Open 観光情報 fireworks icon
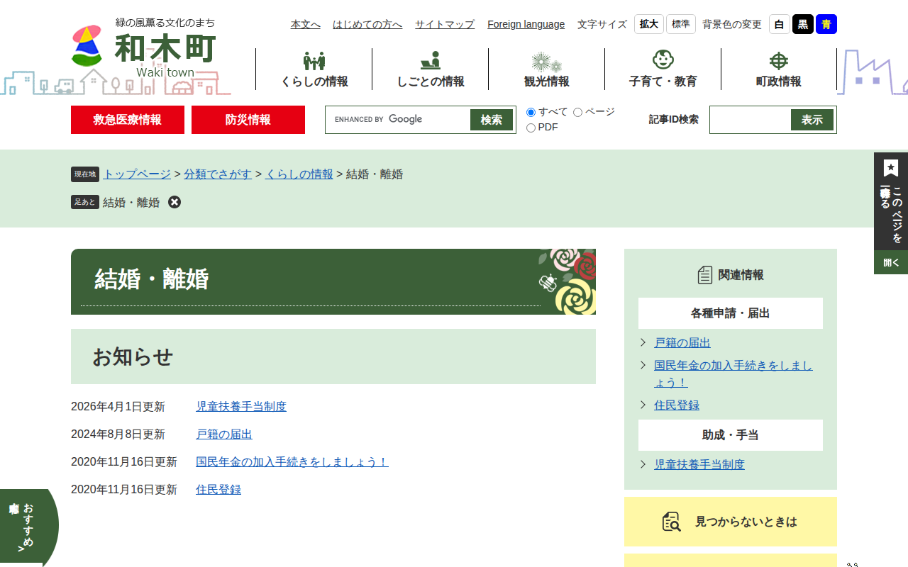The width and height of the screenshot is (908, 567). 546,62
